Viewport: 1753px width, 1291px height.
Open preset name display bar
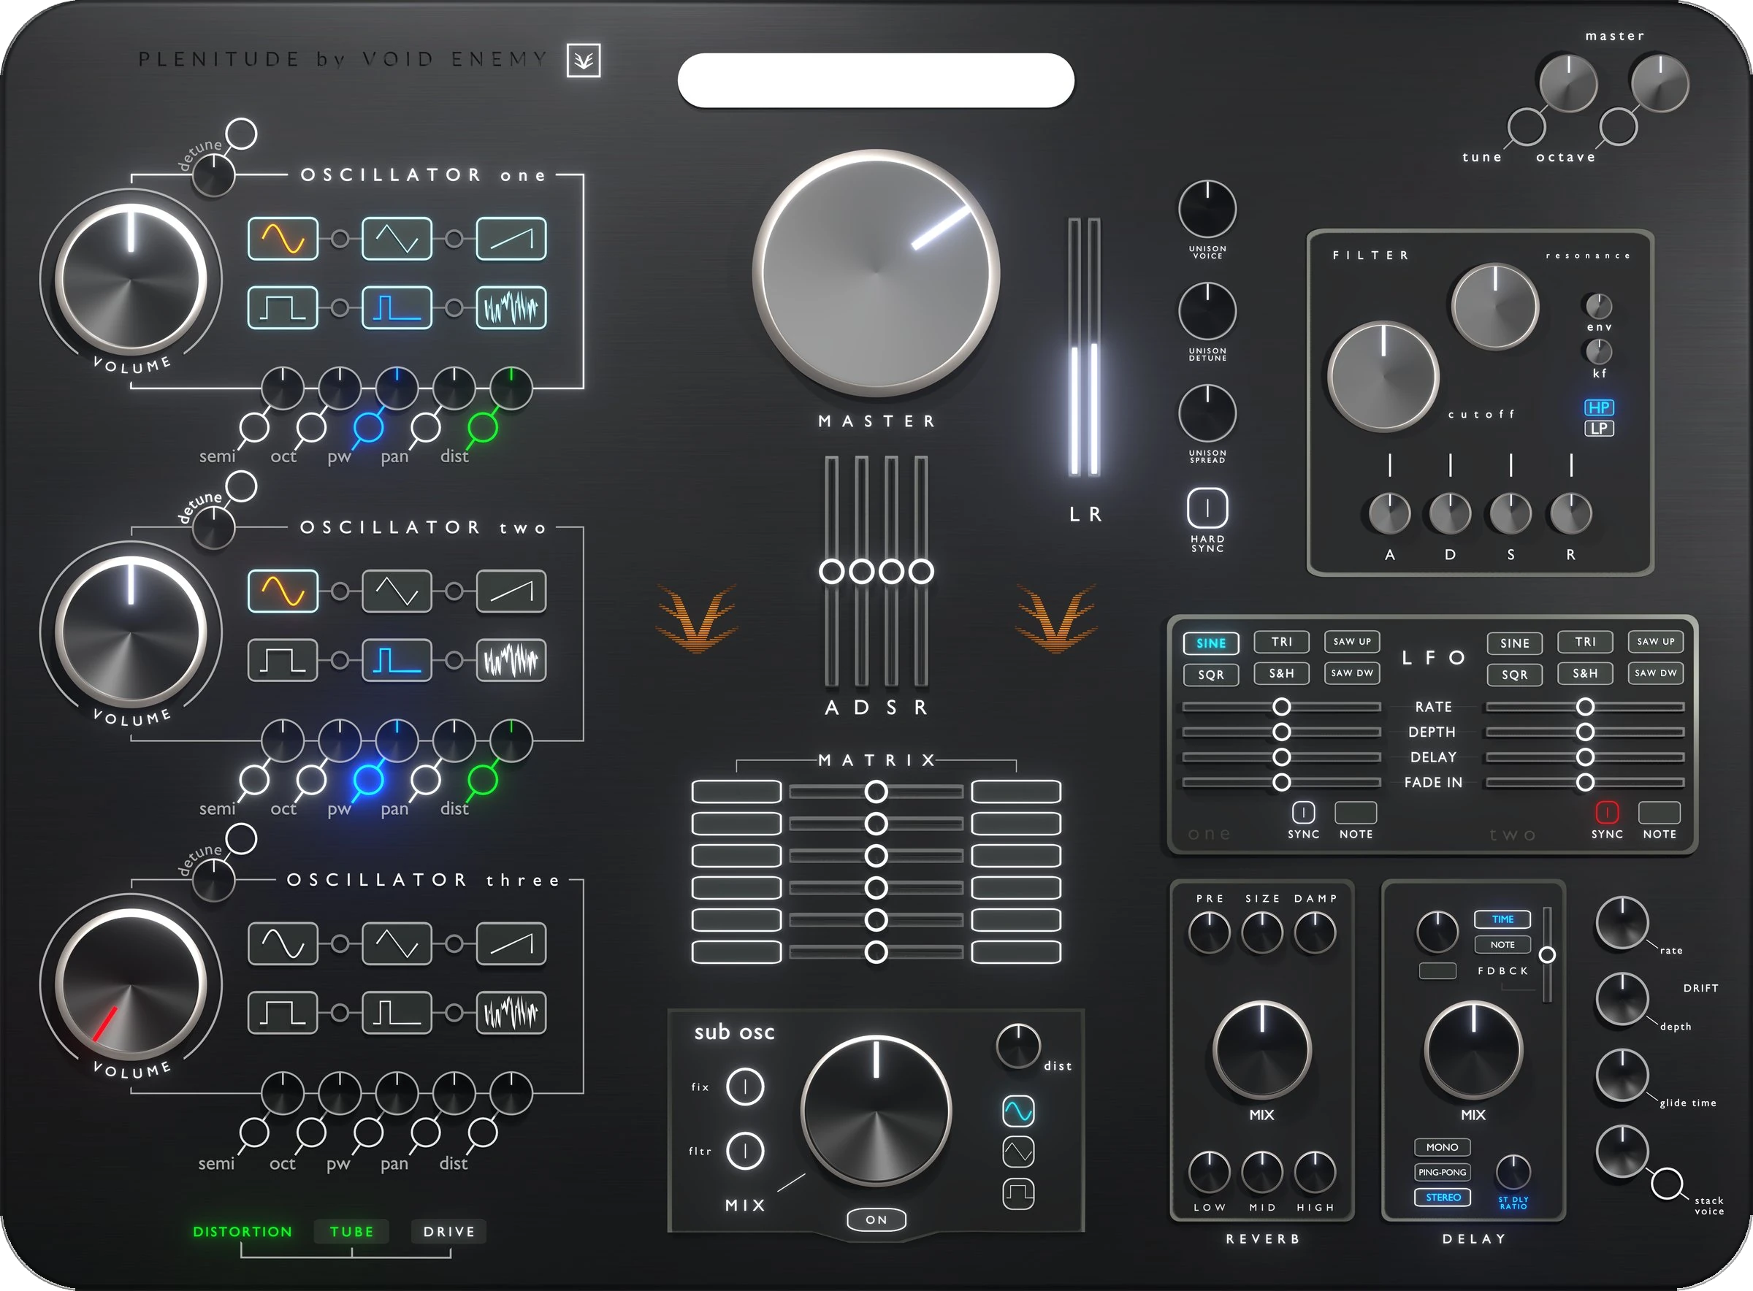click(x=876, y=80)
